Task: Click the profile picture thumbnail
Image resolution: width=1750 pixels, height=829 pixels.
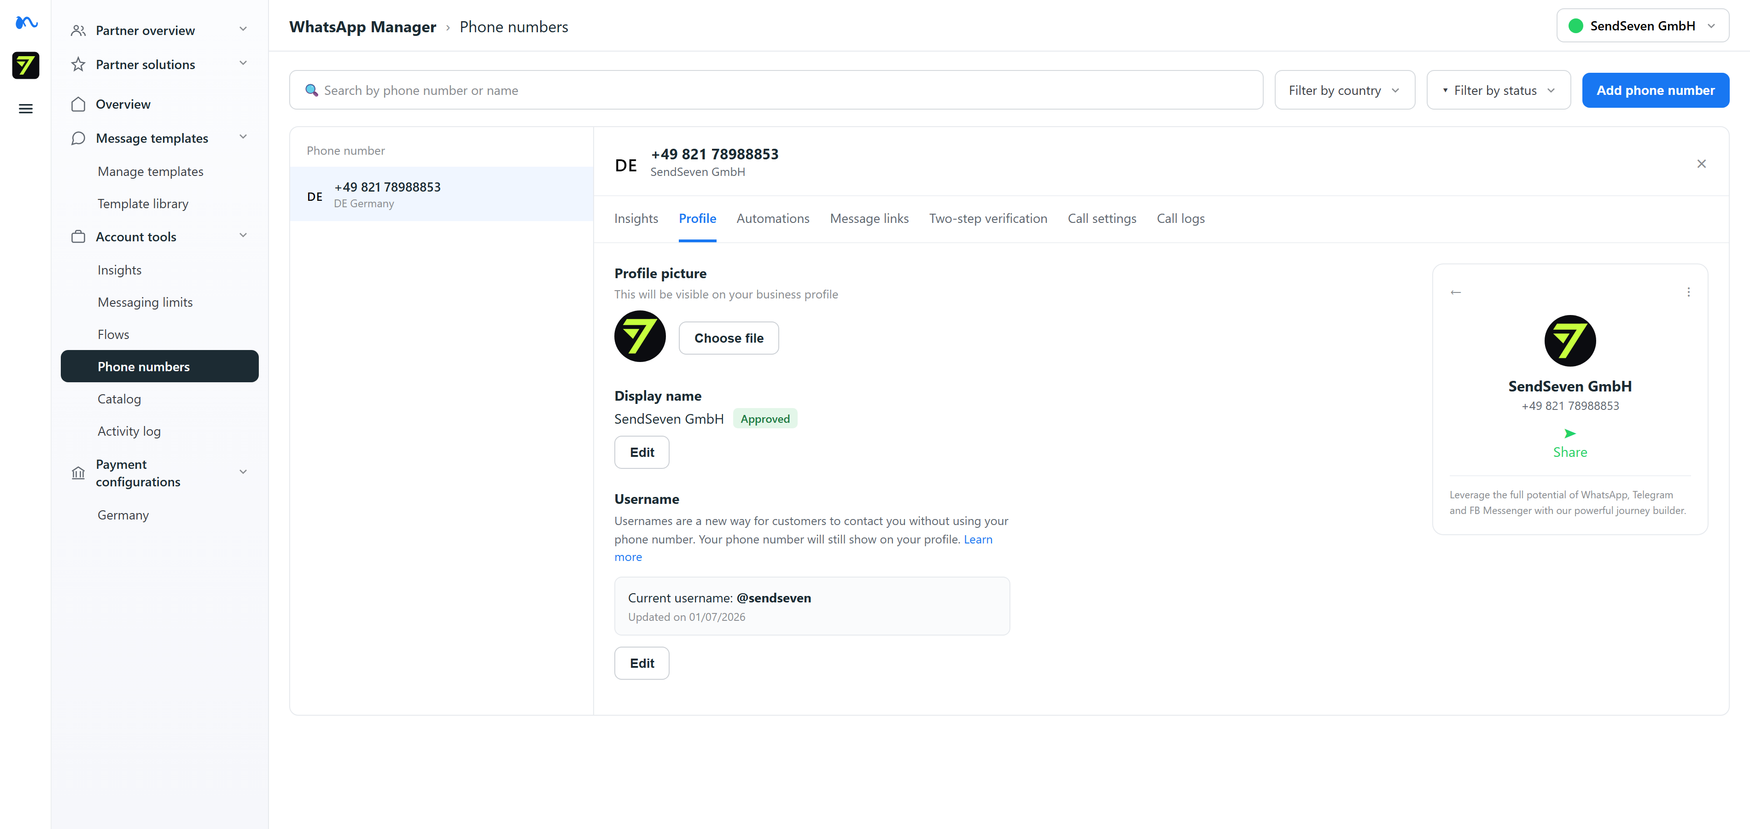Action: point(640,336)
